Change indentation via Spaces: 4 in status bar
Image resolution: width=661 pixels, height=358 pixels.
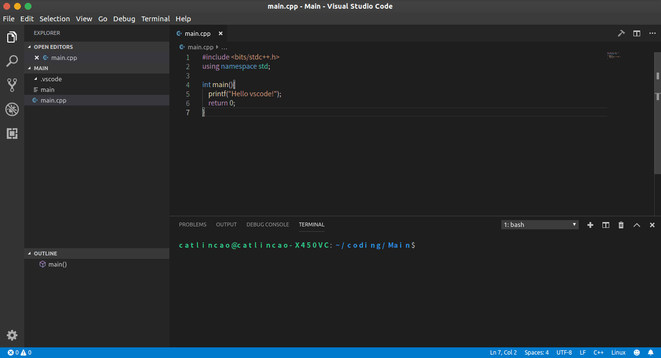[x=536, y=352]
